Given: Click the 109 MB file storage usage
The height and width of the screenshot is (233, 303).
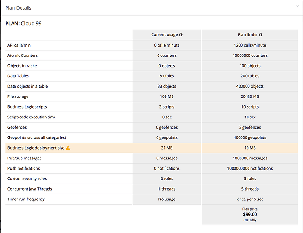Looking at the screenshot, I should (166, 96).
